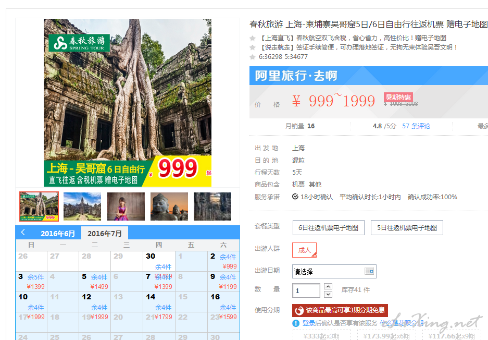Viewport: 488px width, 340px height.
Task: Click the 平均确认时长:1小时内 text
Action: 370,197
